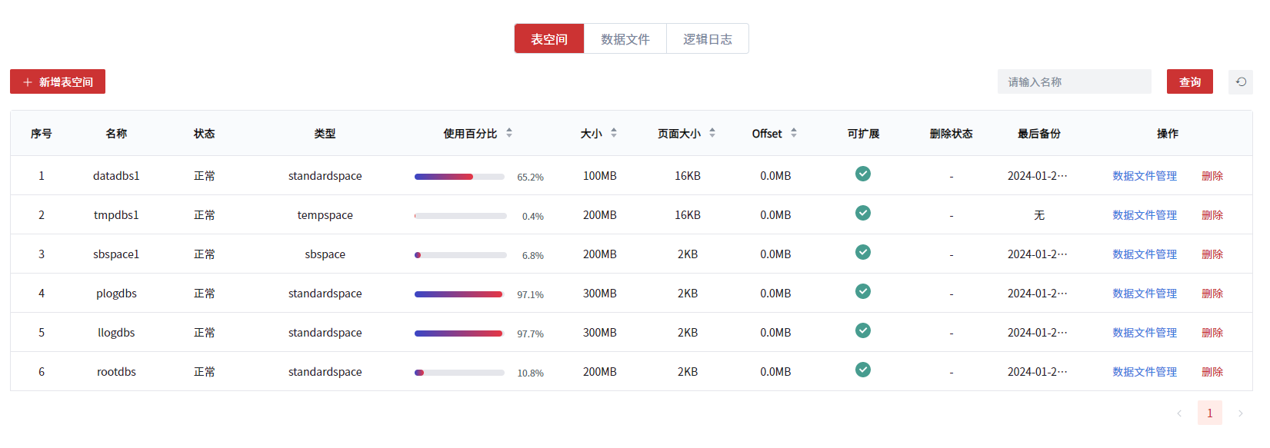Focus the 请输入名称 search field
The width and height of the screenshot is (1270, 448).
click(1074, 82)
